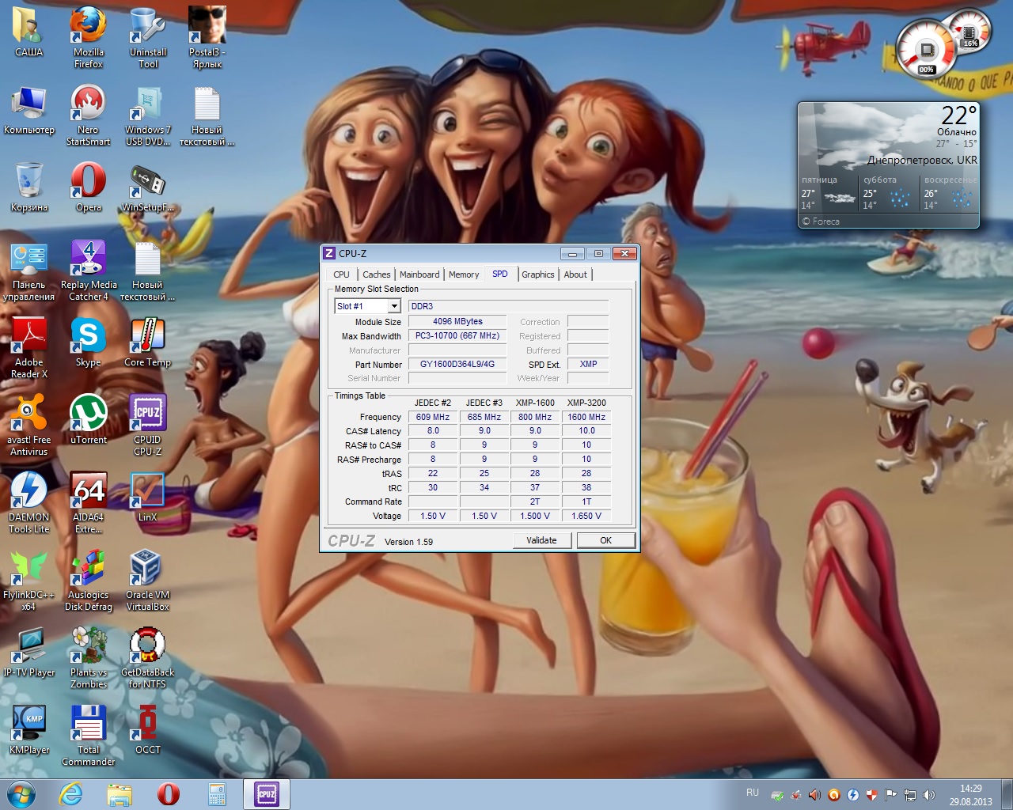This screenshot has height=810, width=1013.
Task: Open the uTorrent desktop shortcut
Action: pyautogui.click(x=89, y=419)
